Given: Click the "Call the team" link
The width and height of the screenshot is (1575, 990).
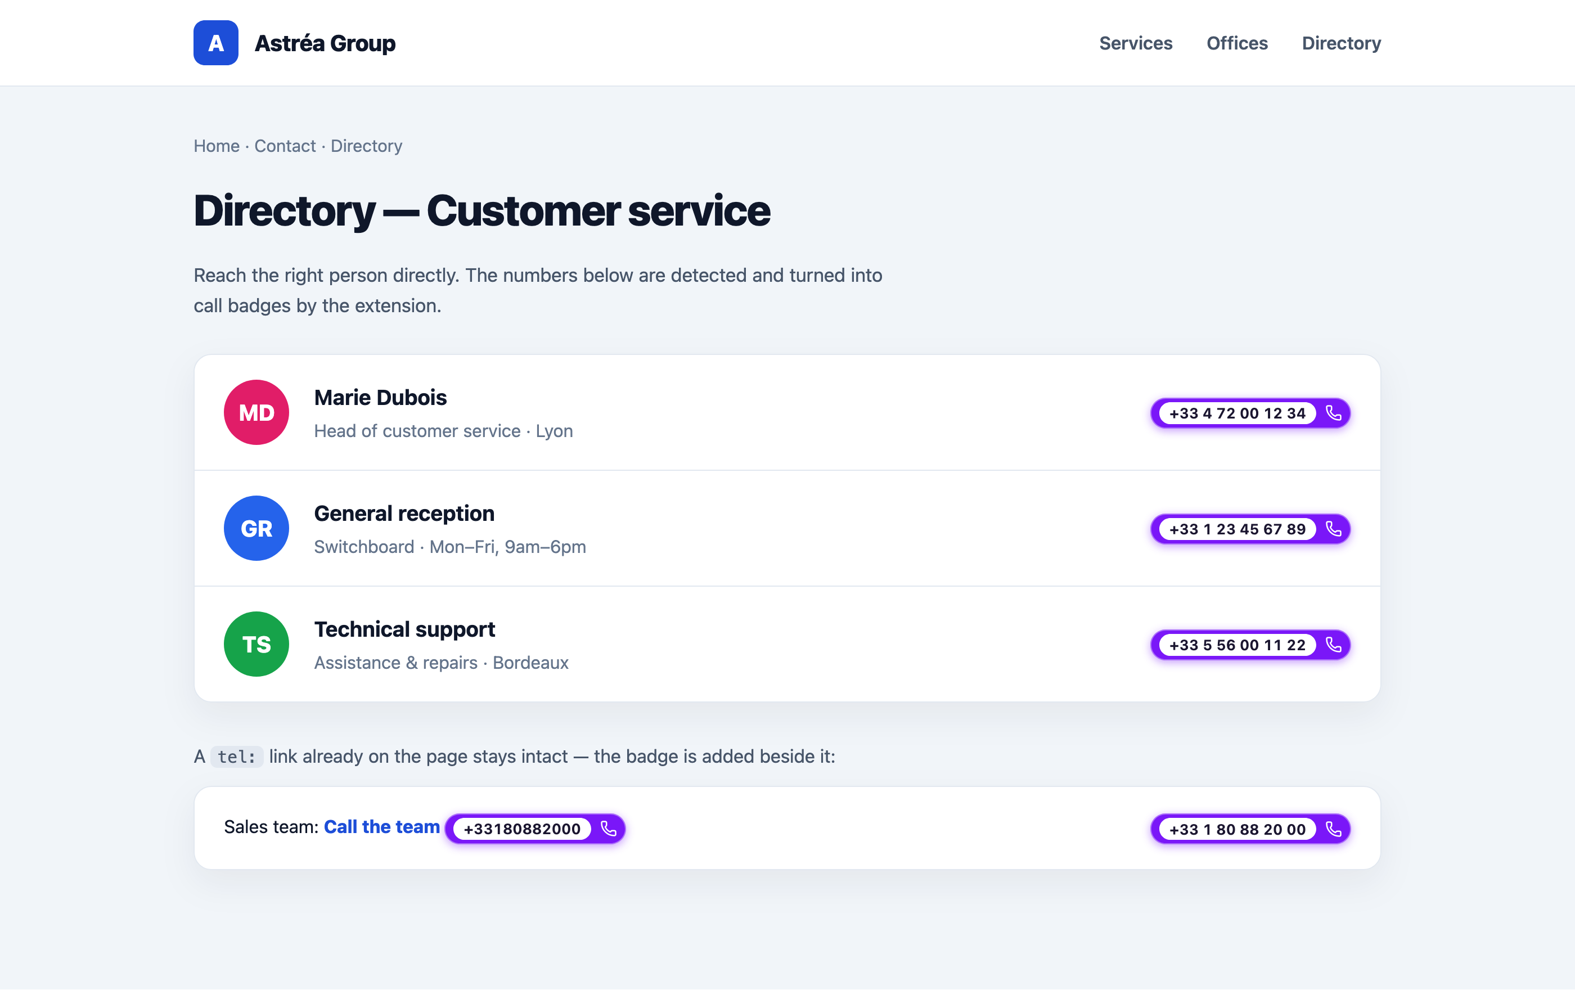Looking at the screenshot, I should pyautogui.click(x=382, y=826).
